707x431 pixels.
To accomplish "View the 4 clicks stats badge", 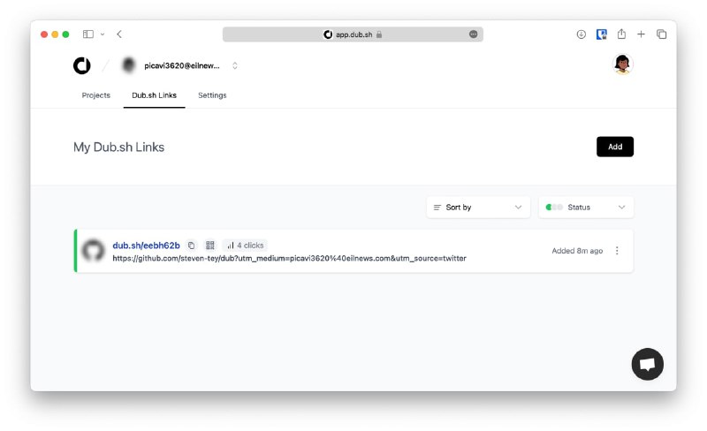I will [x=246, y=246].
